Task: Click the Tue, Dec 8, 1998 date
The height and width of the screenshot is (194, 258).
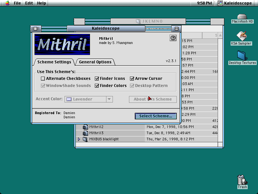Action: [x=168, y=133]
